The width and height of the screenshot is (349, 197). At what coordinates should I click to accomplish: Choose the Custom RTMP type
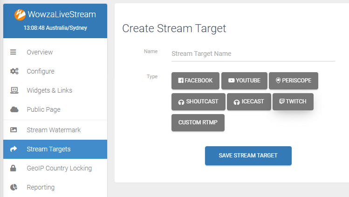pos(198,122)
